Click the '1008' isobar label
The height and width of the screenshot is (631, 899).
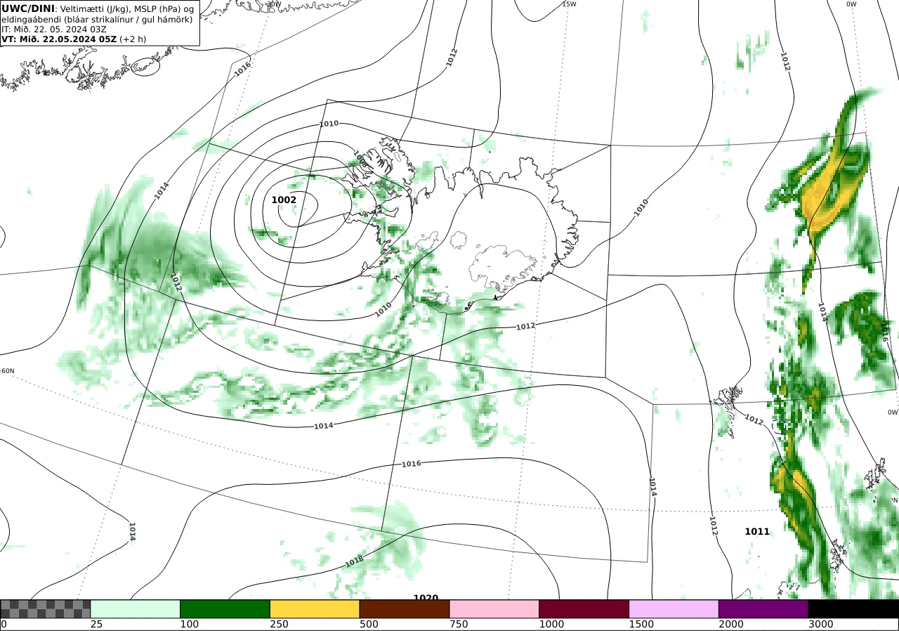360,158
